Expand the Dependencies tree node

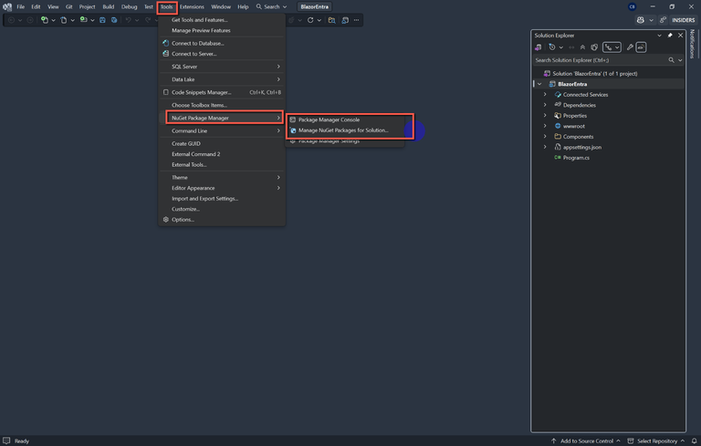(545, 105)
